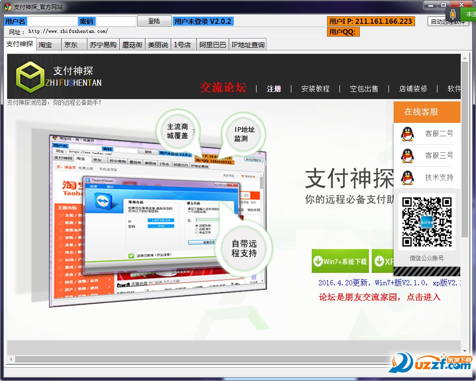Select the 蘑菇街 tab

click(x=132, y=45)
